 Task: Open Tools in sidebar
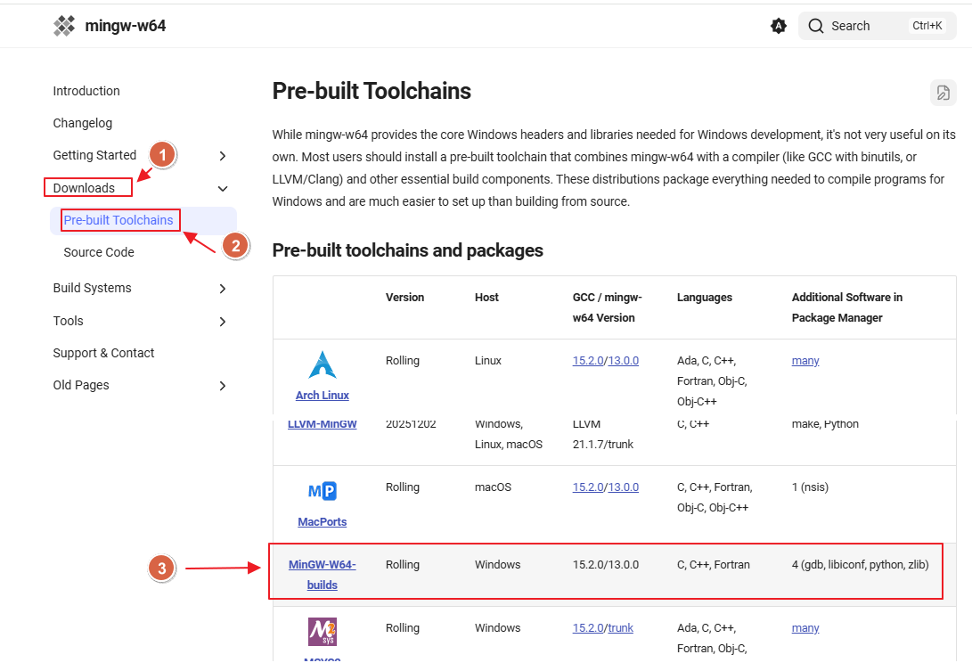[x=69, y=321]
